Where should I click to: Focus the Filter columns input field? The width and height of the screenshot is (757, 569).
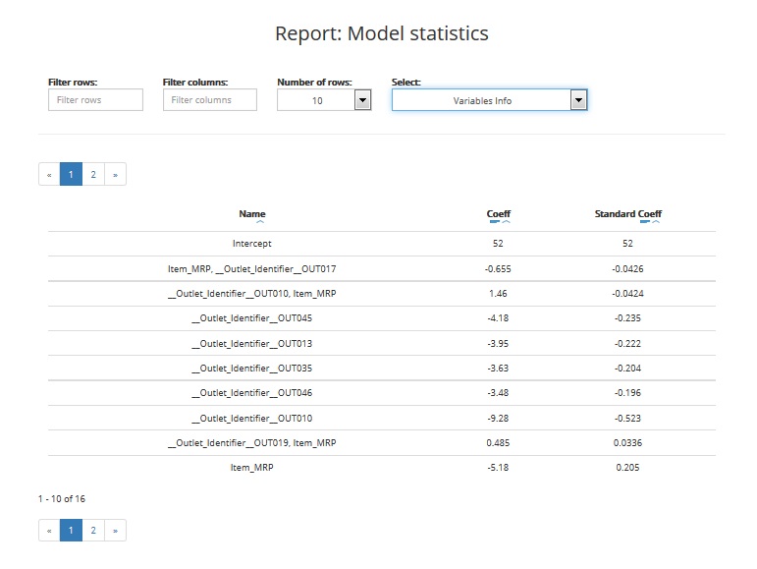209,100
